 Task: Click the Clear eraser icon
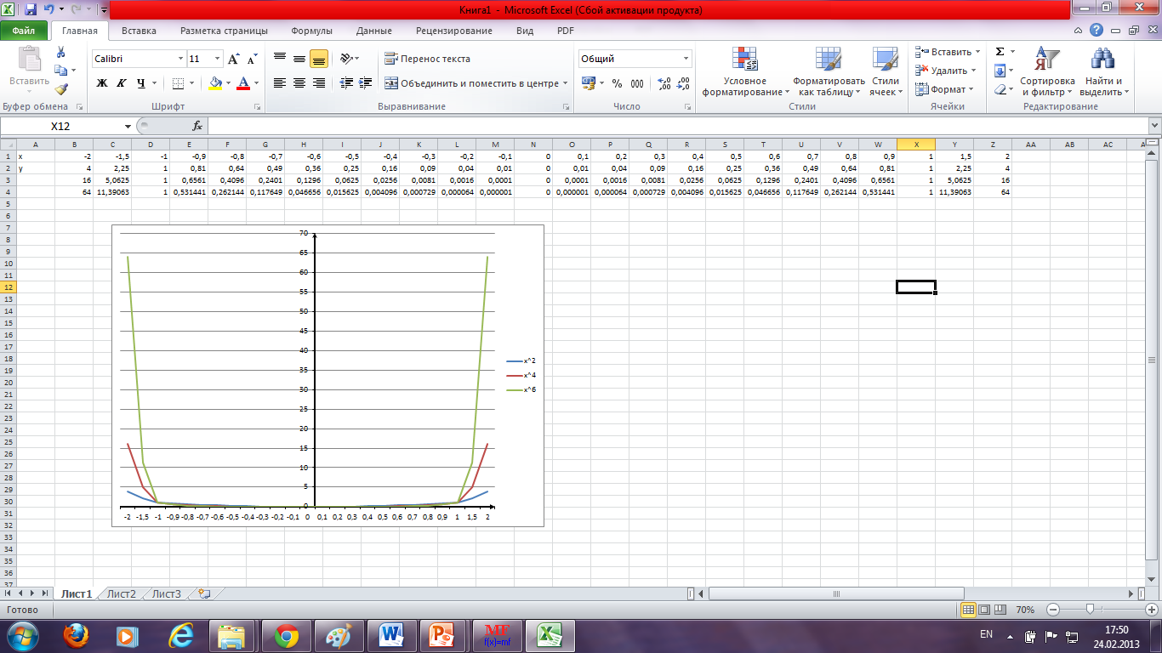click(1000, 89)
